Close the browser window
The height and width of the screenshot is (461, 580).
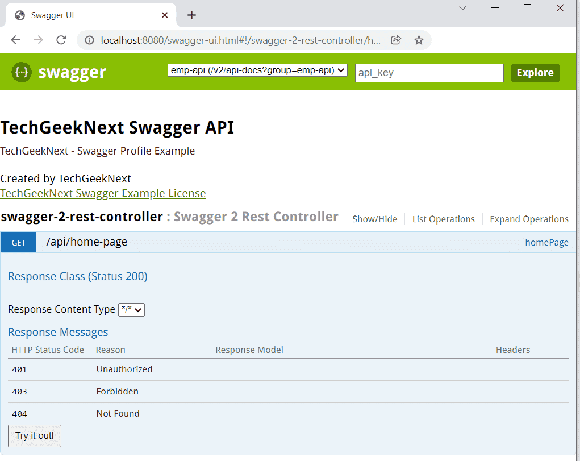[x=560, y=8]
